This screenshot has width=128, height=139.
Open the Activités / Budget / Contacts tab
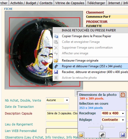click(31, 3)
